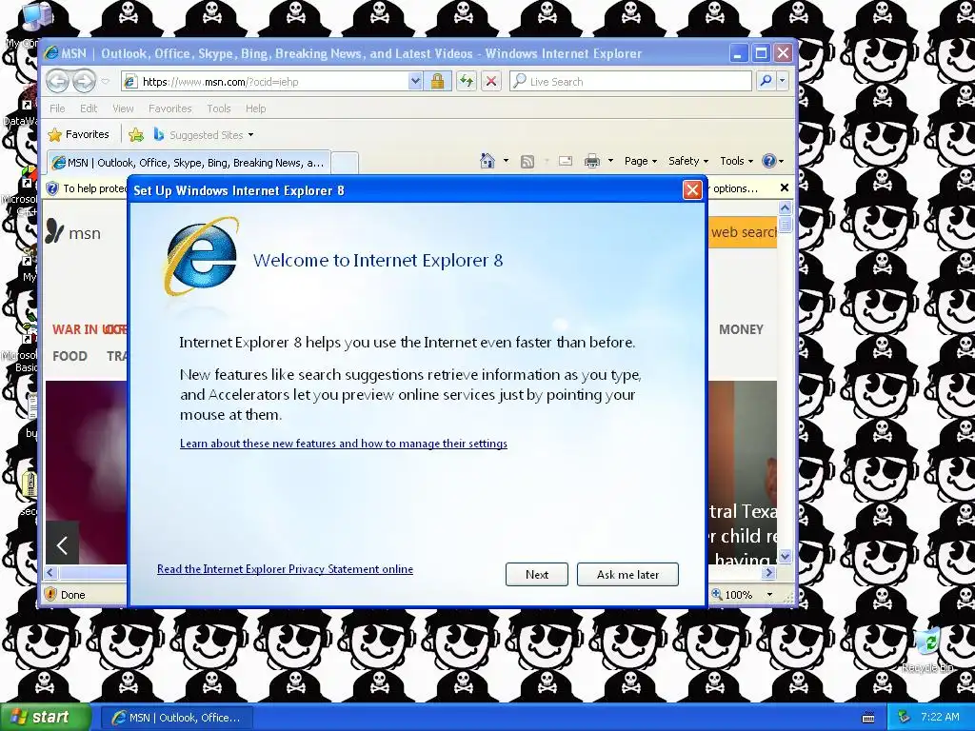Open the Tools command bar menu
Image resolution: width=975 pixels, height=731 pixels.
tap(736, 161)
